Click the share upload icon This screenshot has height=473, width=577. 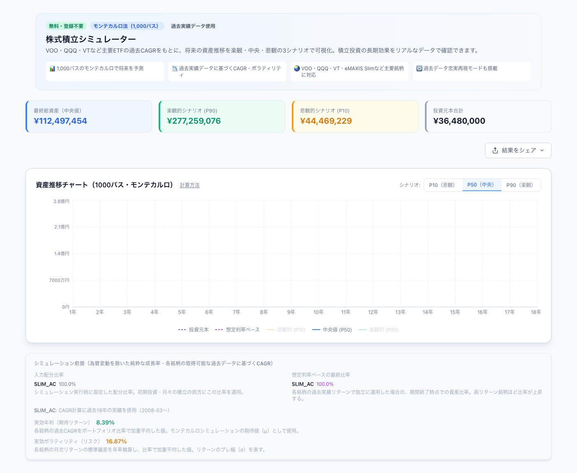[495, 150]
